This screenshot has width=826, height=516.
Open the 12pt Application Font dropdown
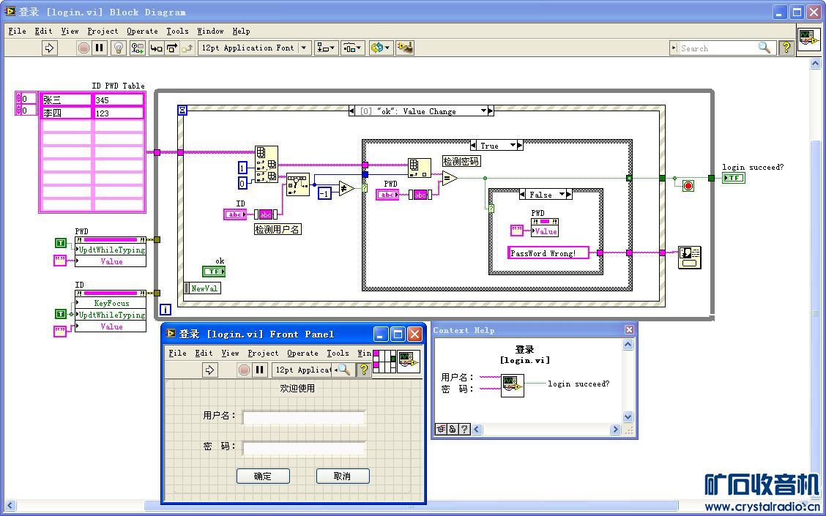[254, 48]
